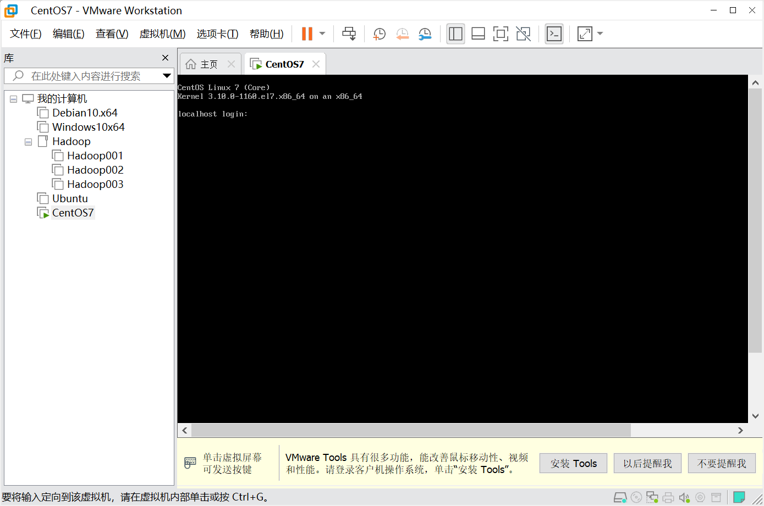Take a snapshot of this VM
764x506 pixels.
[x=379, y=34]
